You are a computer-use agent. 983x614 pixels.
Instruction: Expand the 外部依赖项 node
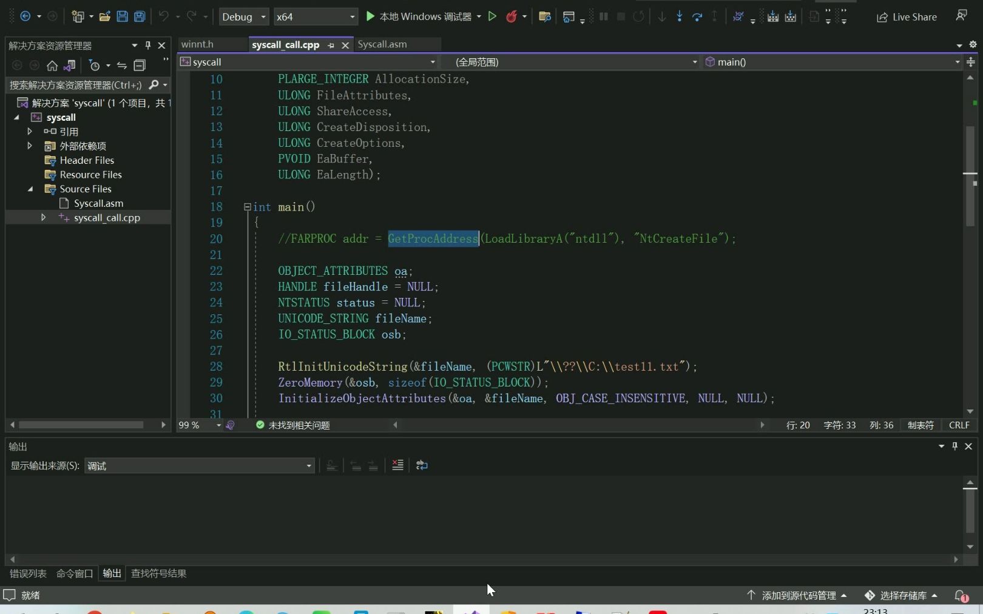tap(29, 146)
